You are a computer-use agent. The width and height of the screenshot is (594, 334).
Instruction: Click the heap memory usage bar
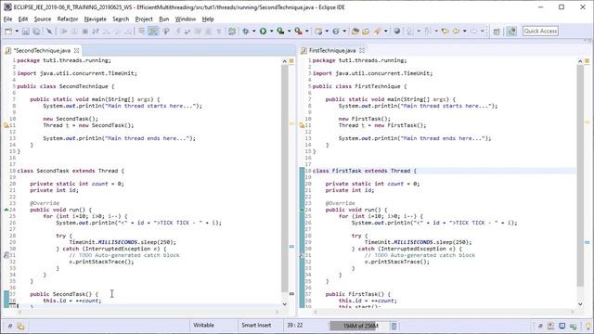360,326
